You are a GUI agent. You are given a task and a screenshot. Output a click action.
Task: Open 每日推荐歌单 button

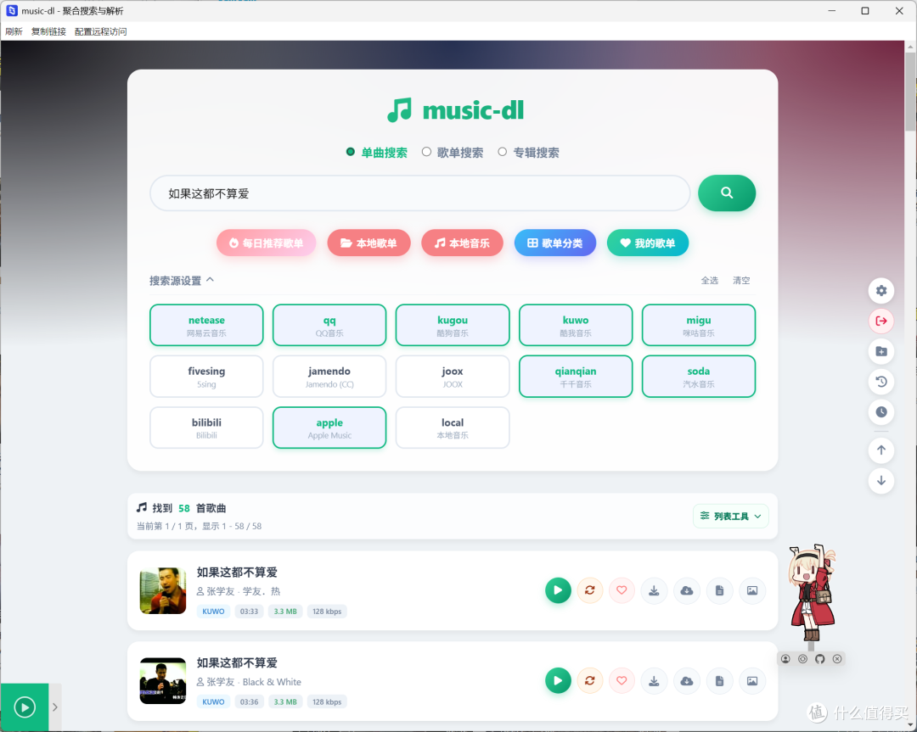266,243
